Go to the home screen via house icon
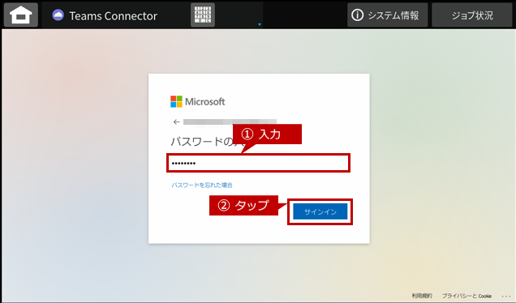This screenshot has height=303, width=516. (21, 15)
